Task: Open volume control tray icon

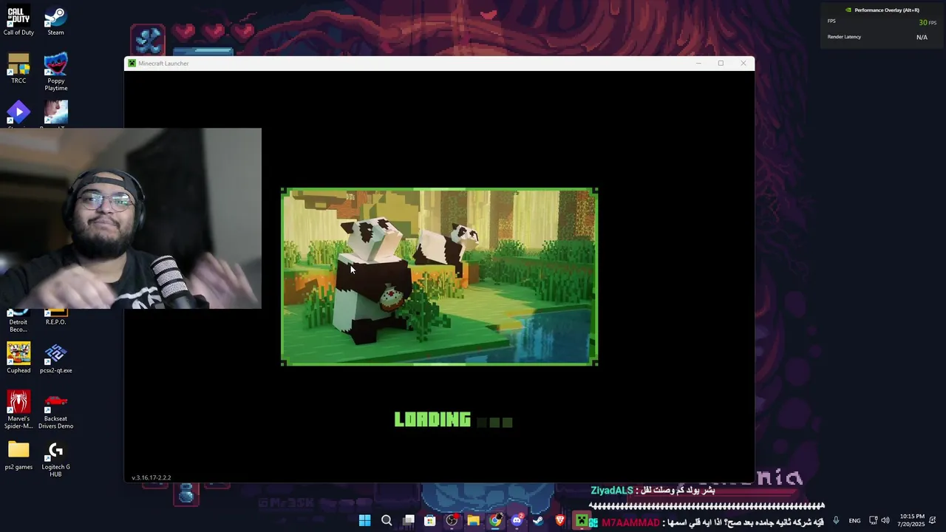Action: 885,521
